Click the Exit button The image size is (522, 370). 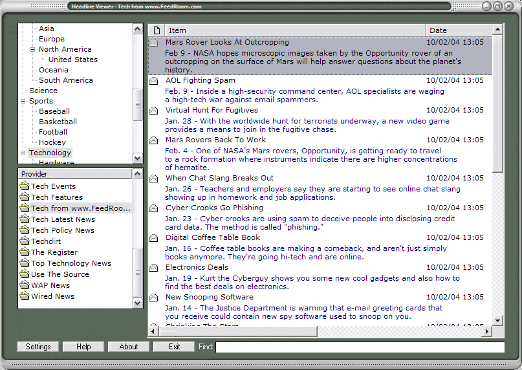pos(174,347)
